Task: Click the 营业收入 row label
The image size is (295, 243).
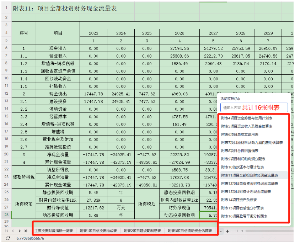Action: (58, 56)
